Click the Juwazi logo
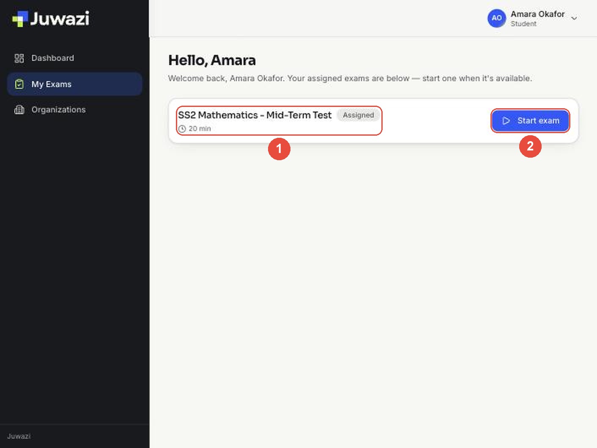 tap(51, 19)
